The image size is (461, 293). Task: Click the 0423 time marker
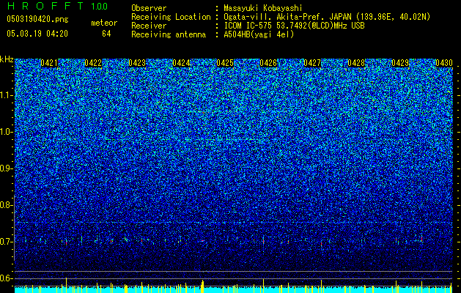[x=137, y=63]
